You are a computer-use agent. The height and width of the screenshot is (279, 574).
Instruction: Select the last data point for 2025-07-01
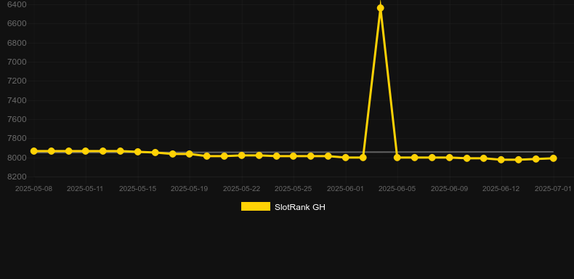click(553, 158)
